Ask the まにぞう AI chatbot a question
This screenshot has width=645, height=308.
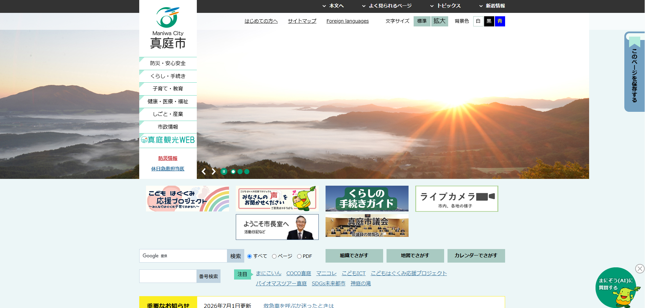(x=616, y=288)
